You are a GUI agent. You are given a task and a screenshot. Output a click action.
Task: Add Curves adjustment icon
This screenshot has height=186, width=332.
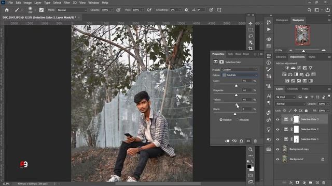pos(299,68)
